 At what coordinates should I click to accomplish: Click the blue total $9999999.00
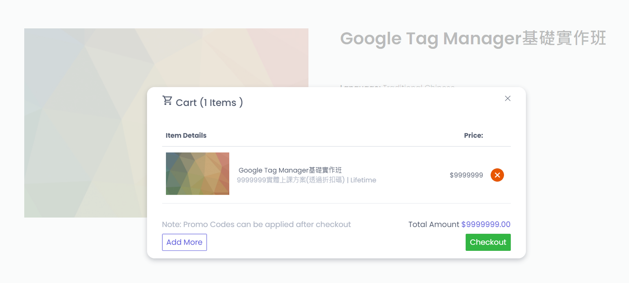[486, 225]
